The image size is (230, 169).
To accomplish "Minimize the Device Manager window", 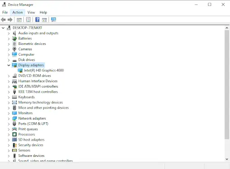I will (x=196, y=4).
